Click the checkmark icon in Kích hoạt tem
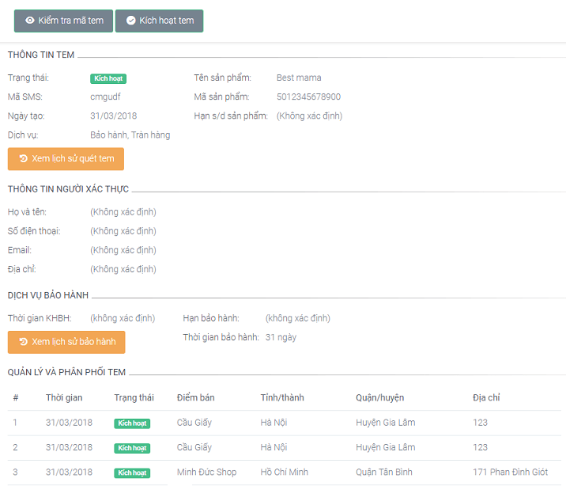This screenshot has width=566, height=486. [130, 21]
